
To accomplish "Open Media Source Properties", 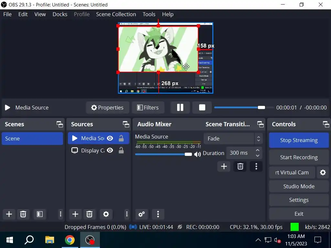I will [107, 108].
